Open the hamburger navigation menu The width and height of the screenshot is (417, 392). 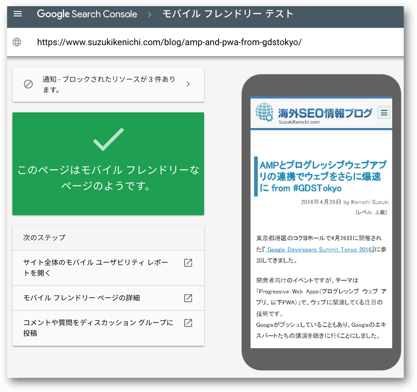tap(18, 14)
